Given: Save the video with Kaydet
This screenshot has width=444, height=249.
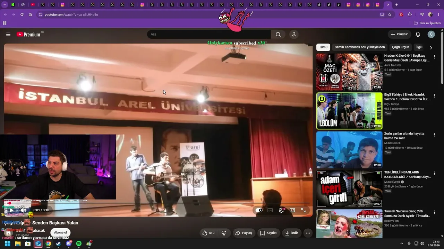Looking at the screenshot, I should [x=268, y=233].
